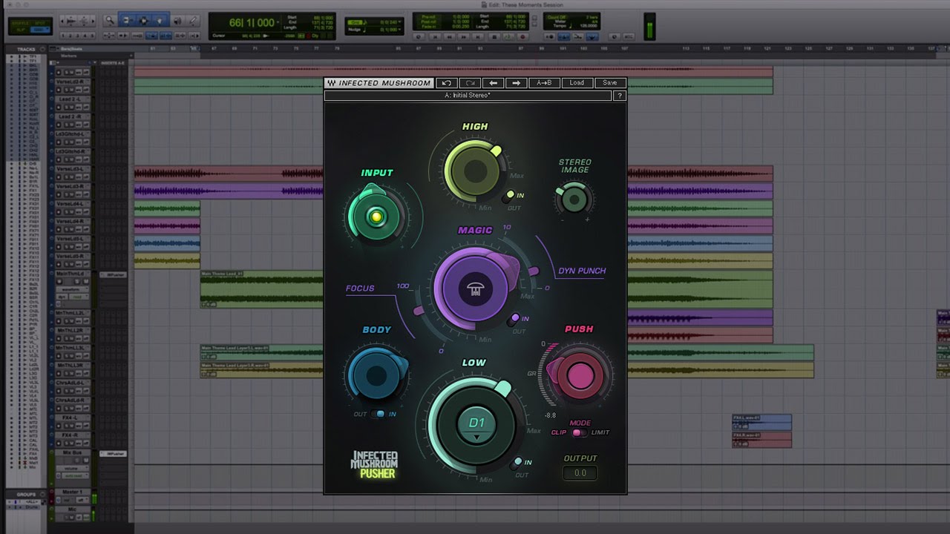Click the mushroom icon in Magic knob
Image resolution: width=950 pixels, height=534 pixels.
pos(474,289)
